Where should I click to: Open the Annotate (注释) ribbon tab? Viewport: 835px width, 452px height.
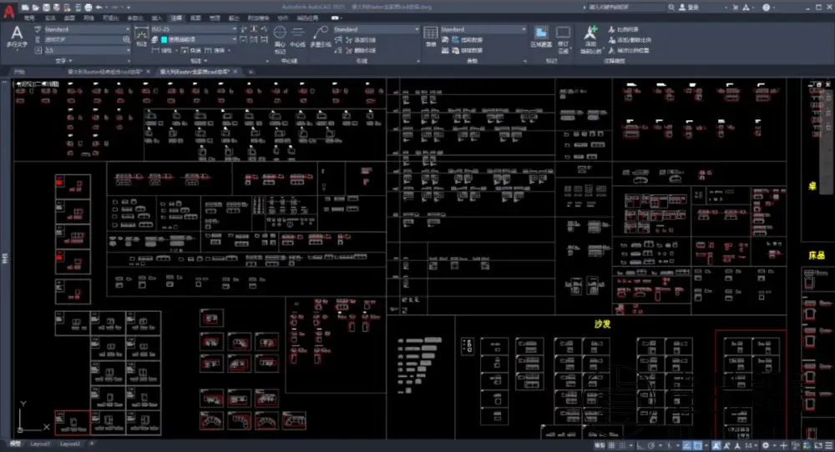coord(175,18)
